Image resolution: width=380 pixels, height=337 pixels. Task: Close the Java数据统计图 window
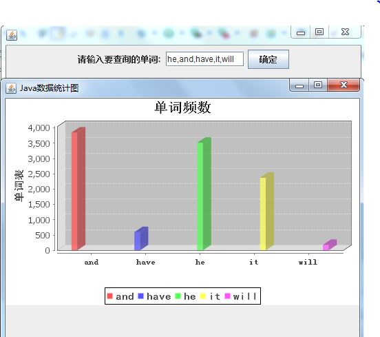point(344,85)
